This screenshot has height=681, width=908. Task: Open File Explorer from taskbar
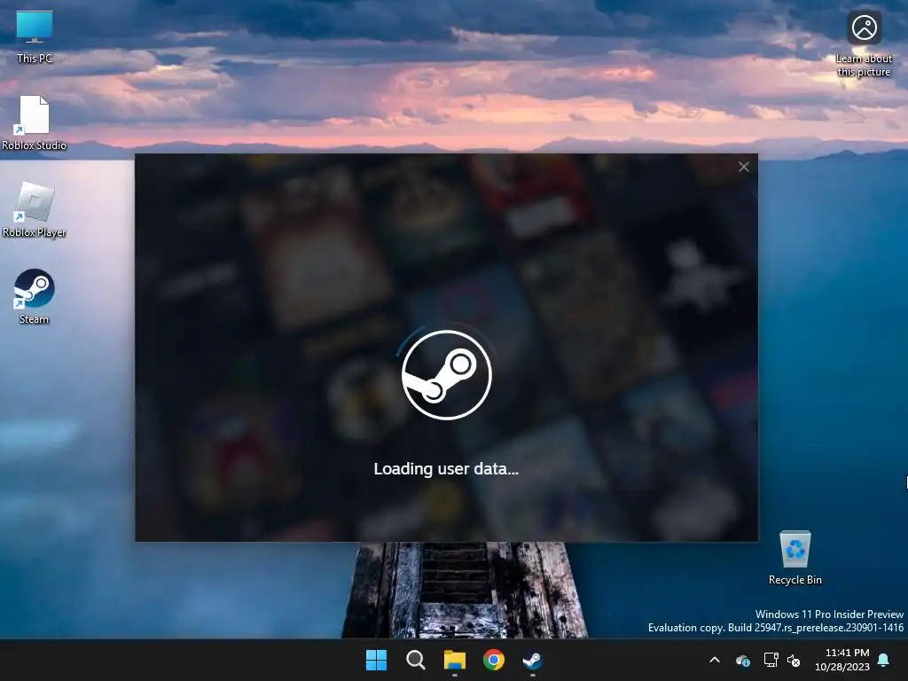tap(455, 660)
